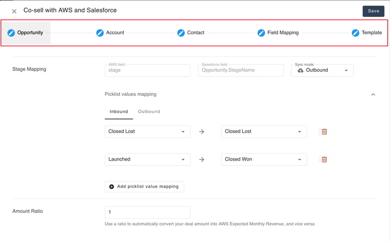This screenshot has height=242, width=390.
Task: Close the co-sell configuration with X icon
Action: (14, 11)
